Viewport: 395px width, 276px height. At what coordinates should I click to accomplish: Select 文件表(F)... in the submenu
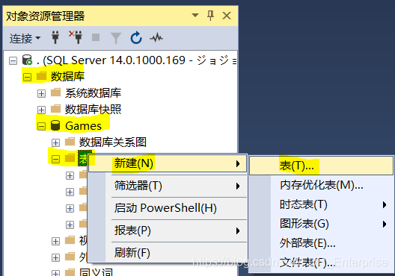click(321, 263)
